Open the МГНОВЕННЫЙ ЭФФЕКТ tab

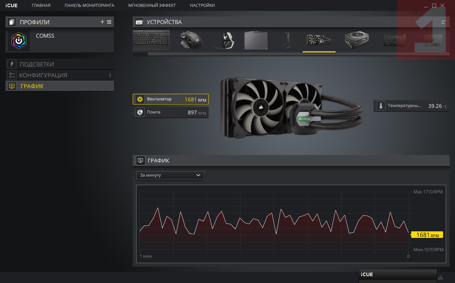point(152,5)
